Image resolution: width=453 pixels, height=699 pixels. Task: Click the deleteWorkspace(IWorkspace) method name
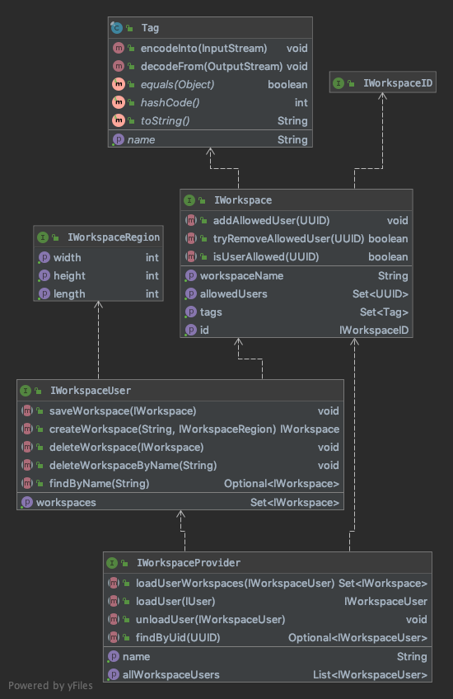[127, 447]
